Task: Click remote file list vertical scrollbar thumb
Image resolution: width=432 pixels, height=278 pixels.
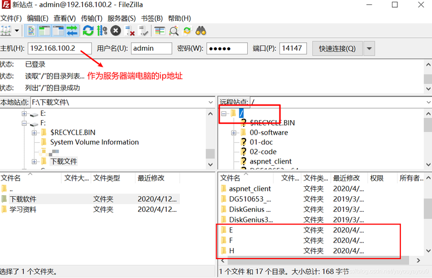Action: 428,208
